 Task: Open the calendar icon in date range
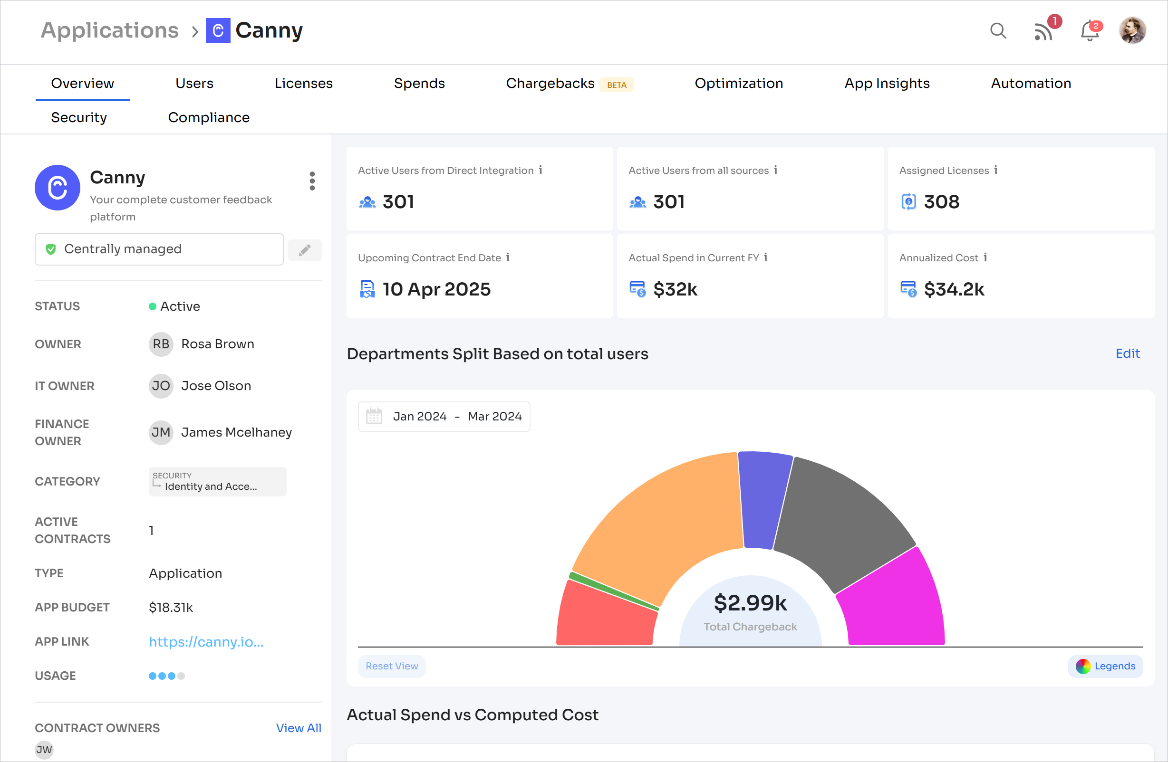point(374,416)
